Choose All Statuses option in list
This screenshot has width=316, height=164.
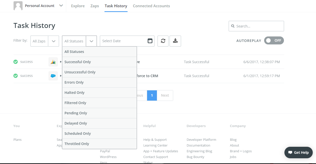pos(99,52)
